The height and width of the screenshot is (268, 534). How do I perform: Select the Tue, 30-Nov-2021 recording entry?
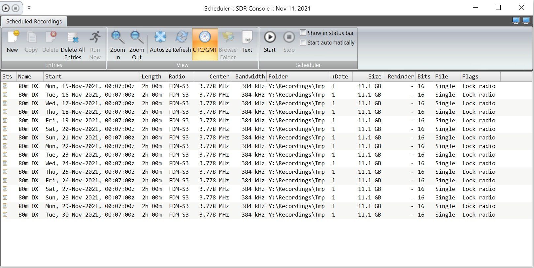click(x=266, y=215)
